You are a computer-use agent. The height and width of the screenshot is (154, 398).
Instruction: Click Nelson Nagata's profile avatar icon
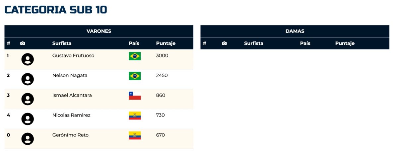point(28,79)
